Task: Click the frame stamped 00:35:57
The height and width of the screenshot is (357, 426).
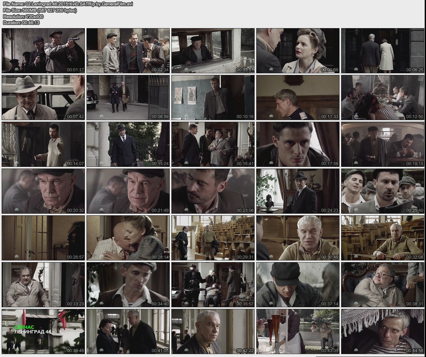Action: tap(213, 285)
